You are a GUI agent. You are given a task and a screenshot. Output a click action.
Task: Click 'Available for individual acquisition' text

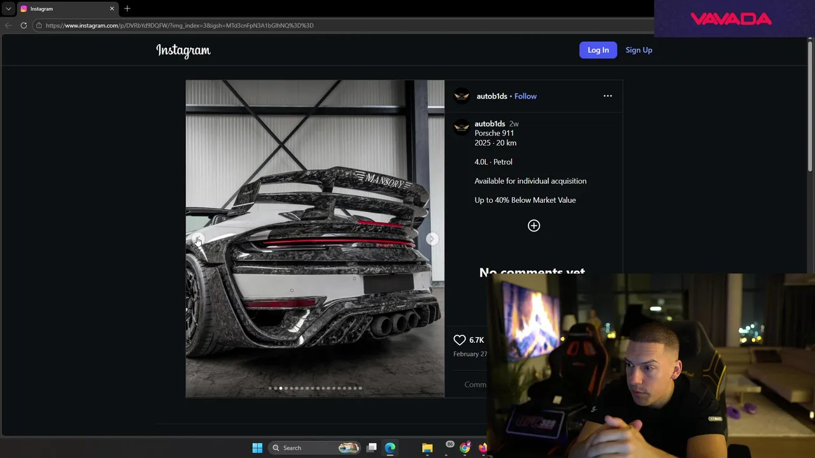point(530,181)
